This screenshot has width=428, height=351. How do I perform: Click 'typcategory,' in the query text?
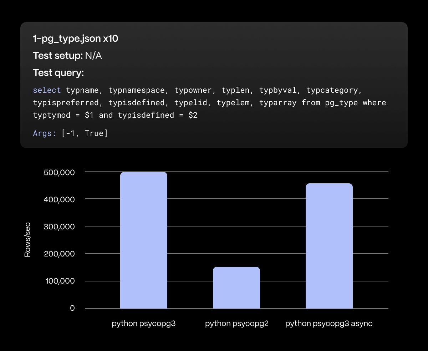click(334, 90)
